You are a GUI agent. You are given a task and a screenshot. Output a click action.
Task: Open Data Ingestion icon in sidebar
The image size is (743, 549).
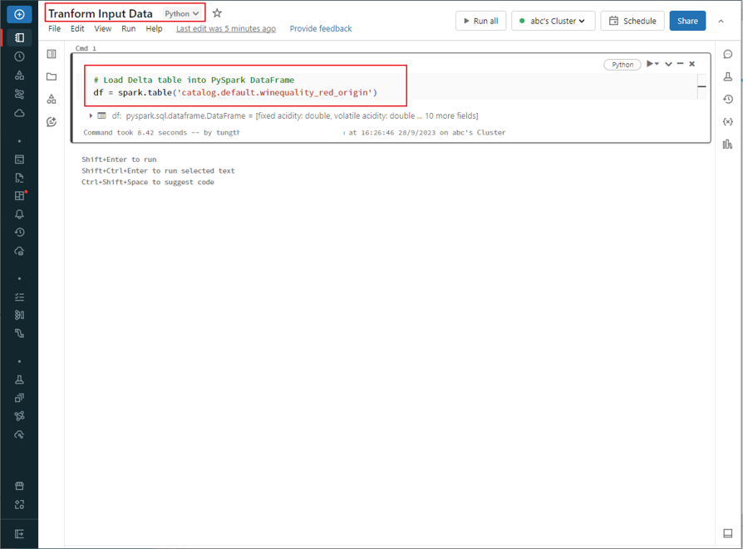point(19,315)
